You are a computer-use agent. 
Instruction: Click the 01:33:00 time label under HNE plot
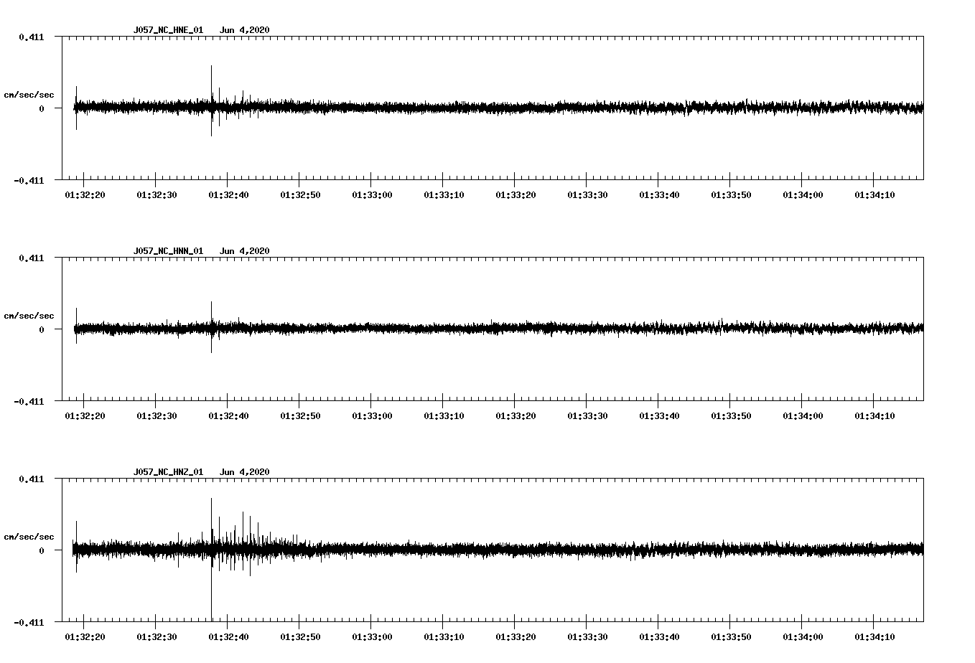(372, 195)
